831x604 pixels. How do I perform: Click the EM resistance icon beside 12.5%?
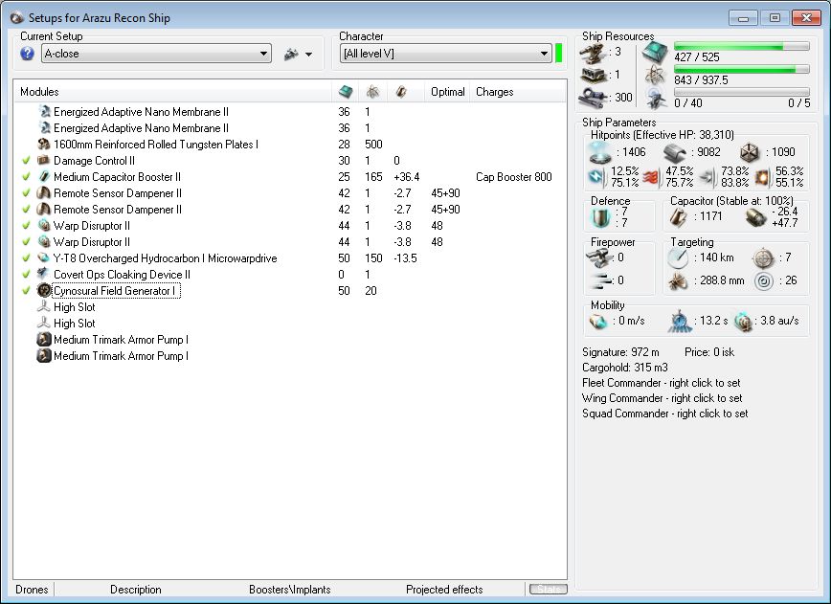(597, 177)
